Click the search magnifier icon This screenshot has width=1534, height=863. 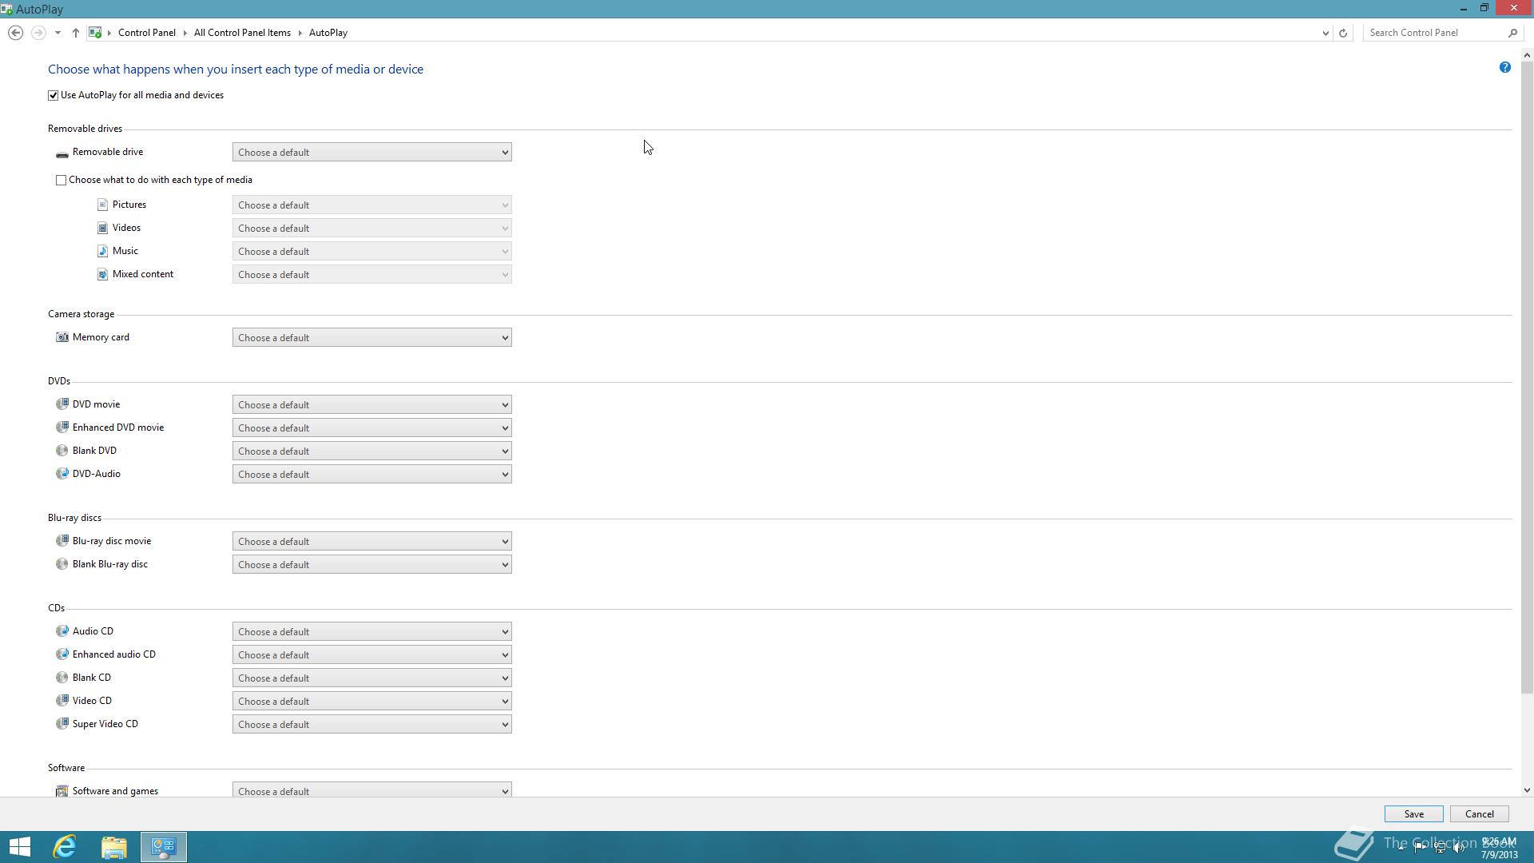coord(1512,33)
